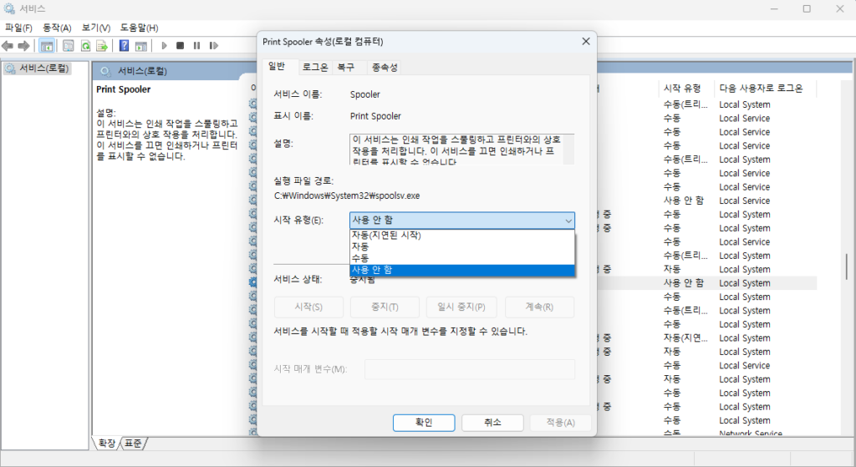Screen dimensions: 856x467
Task: Click the description box scrollbar in dialog
Action: pyautogui.click(x=568, y=149)
